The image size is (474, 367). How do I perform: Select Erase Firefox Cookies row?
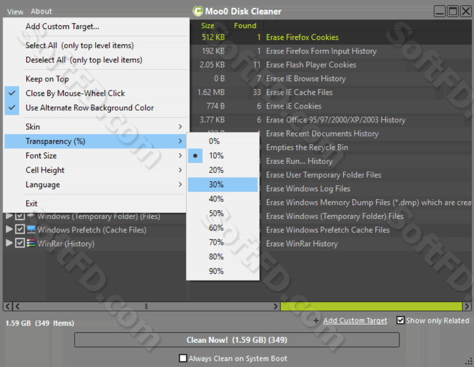331,37
